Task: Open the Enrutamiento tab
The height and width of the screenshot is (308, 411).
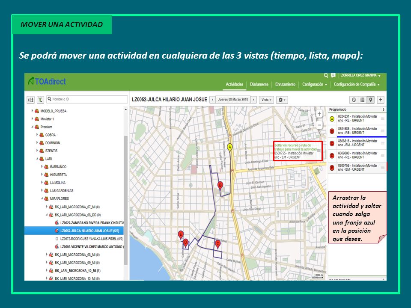Action: click(x=285, y=84)
